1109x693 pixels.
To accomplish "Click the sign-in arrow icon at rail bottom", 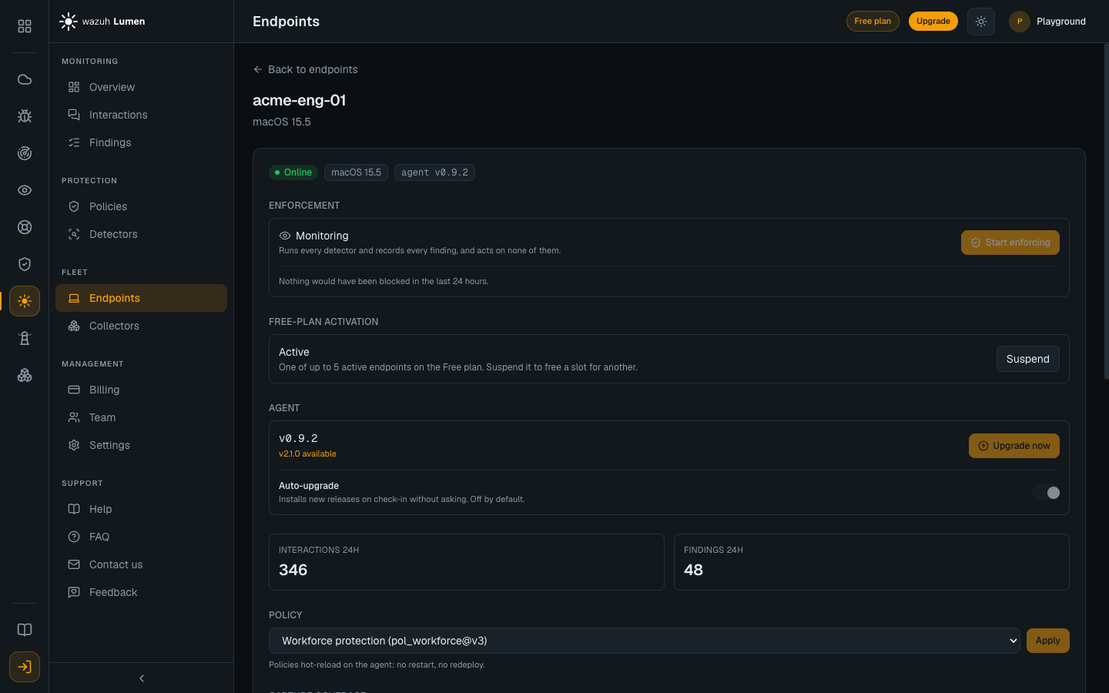I will (x=25, y=667).
